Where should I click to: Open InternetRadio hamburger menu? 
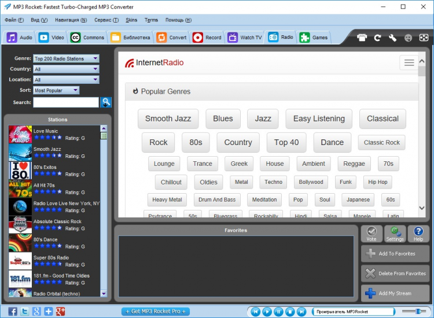click(x=409, y=62)
